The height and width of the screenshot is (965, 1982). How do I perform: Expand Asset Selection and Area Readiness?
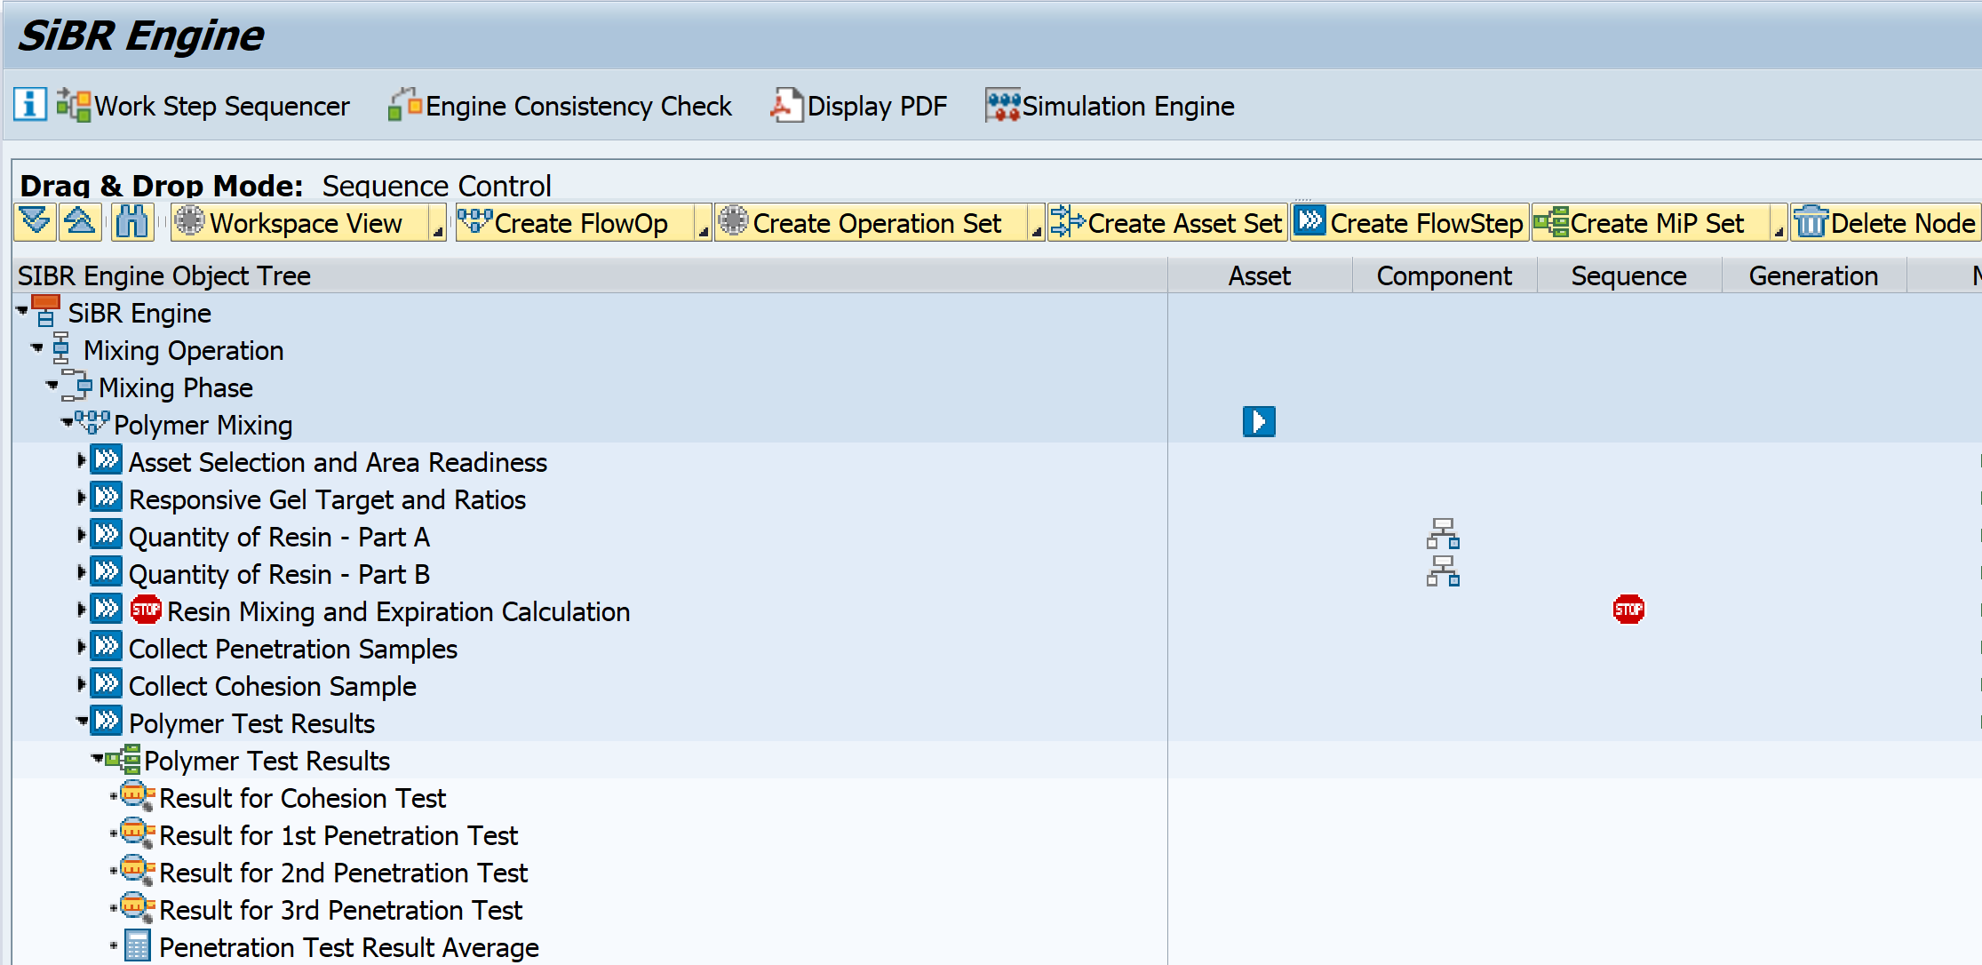(82, 460)
